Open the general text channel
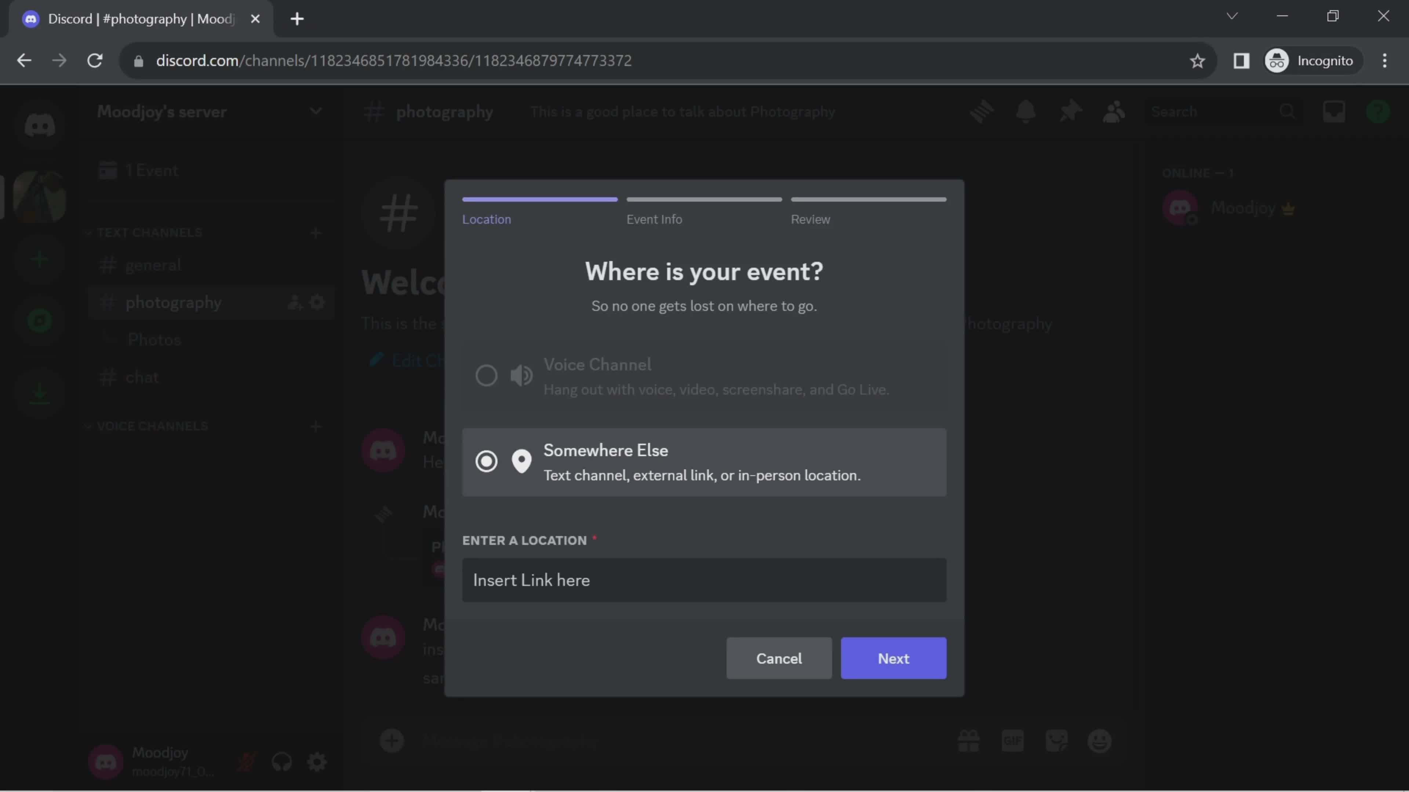The width and height of the screenshot is (1409, 792). 211,265
